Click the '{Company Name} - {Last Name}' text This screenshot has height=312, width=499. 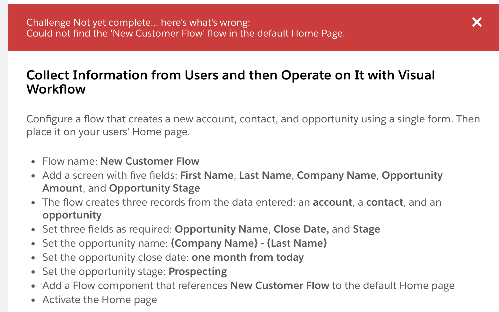coord(249,243)
